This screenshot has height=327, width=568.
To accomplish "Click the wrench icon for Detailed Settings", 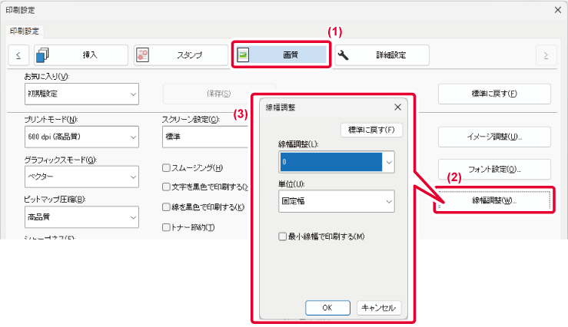I will coord(344,54).
